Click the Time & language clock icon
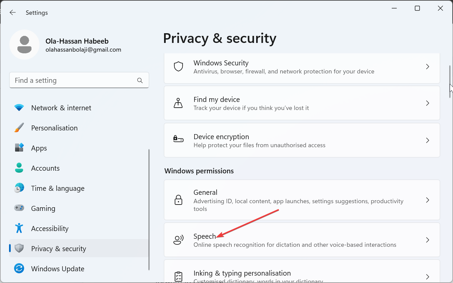Image resolution: width=453 pixels, height=283 pixels. pos(19,188)
